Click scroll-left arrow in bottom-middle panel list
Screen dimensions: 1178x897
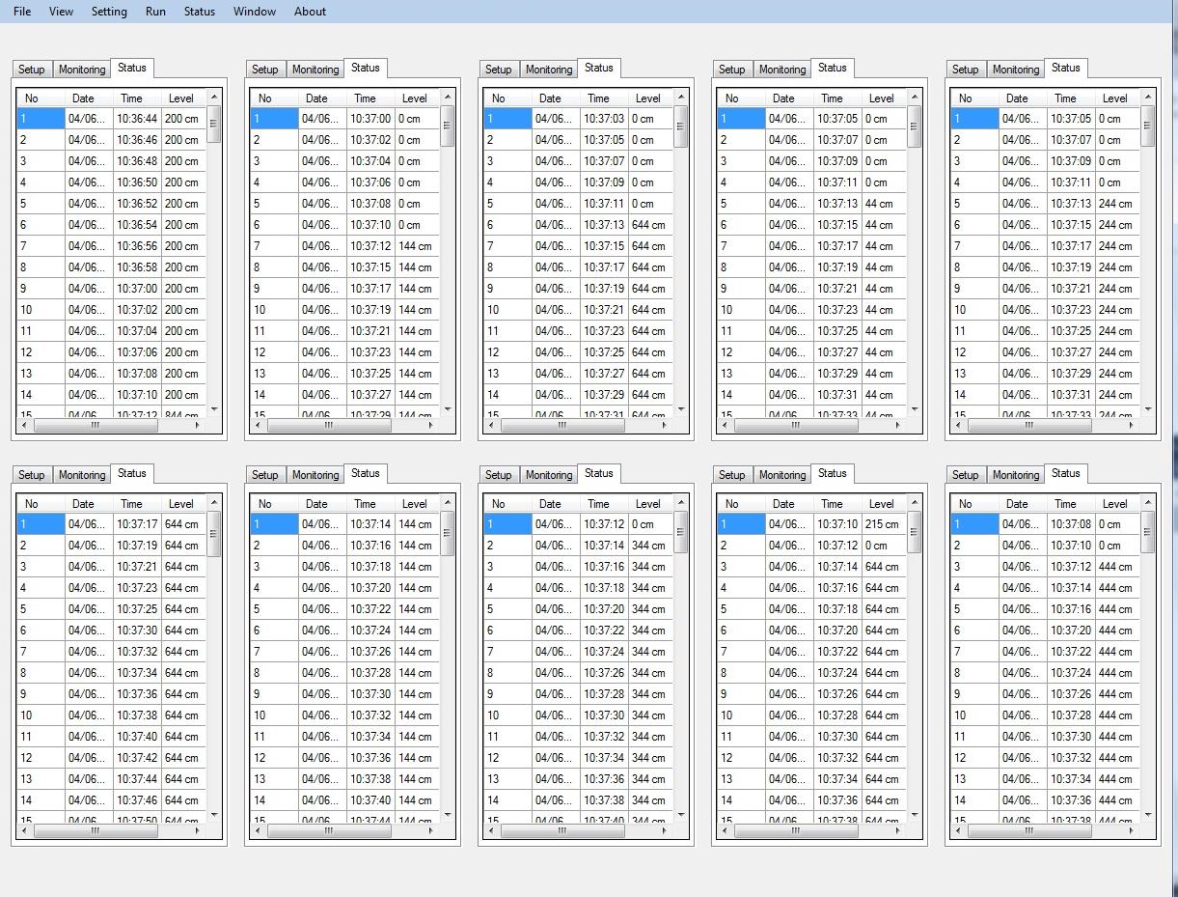pos(491,830)
